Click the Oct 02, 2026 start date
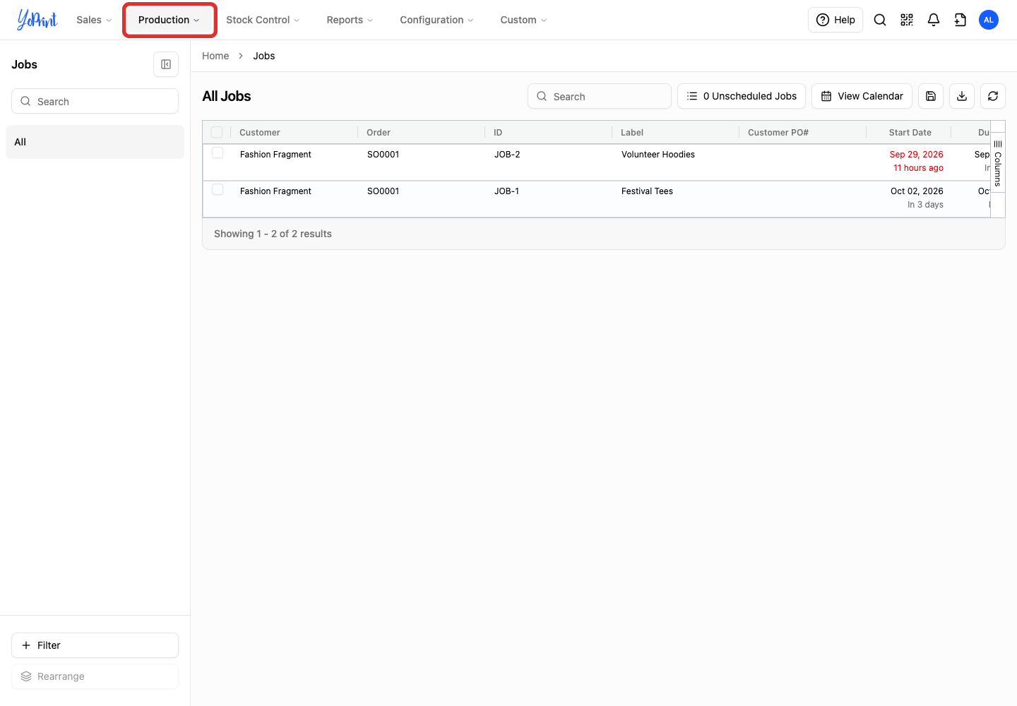 tap(917, 191)
